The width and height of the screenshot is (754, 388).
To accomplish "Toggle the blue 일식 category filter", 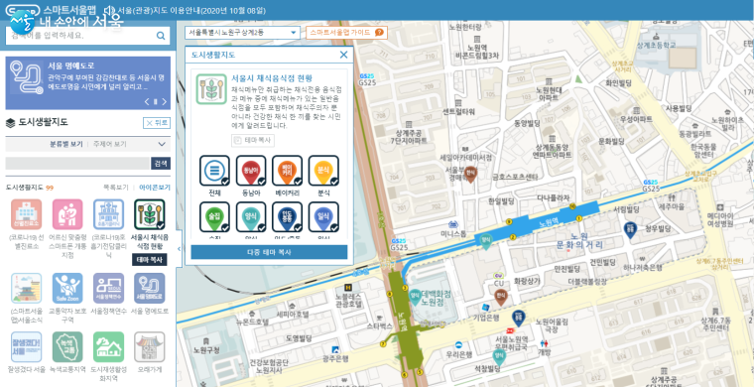I will tap(323, 217).
